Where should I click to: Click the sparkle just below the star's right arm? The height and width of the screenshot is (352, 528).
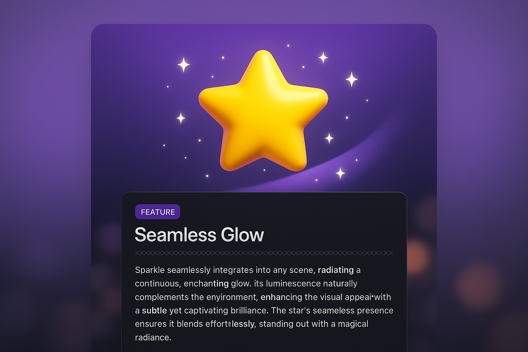329,138
